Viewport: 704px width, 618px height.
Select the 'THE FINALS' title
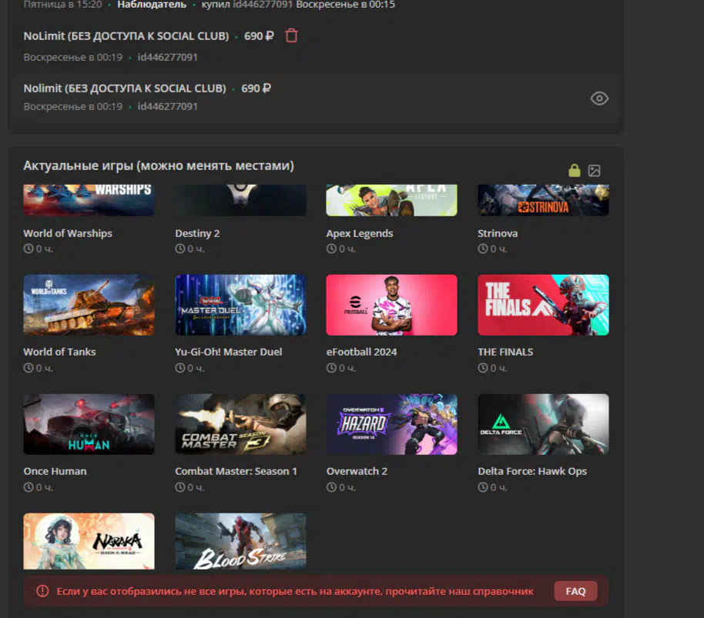(505, 352)
